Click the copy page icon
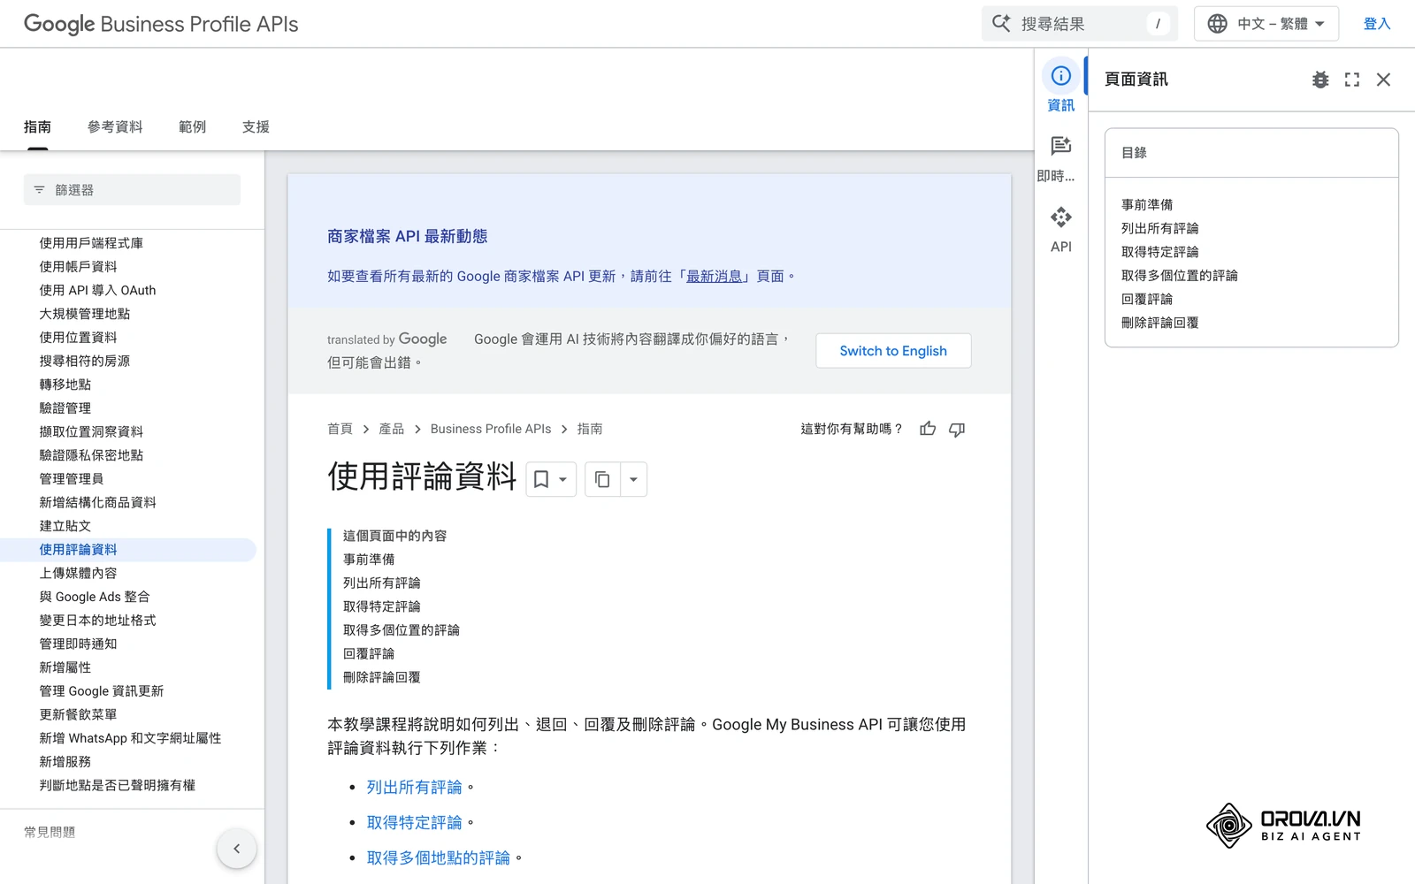Viewport: 1415px width, 884px height. click(x=602, y=479)
